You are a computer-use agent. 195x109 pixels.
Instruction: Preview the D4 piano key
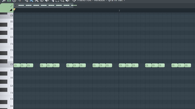click(11, 106)
